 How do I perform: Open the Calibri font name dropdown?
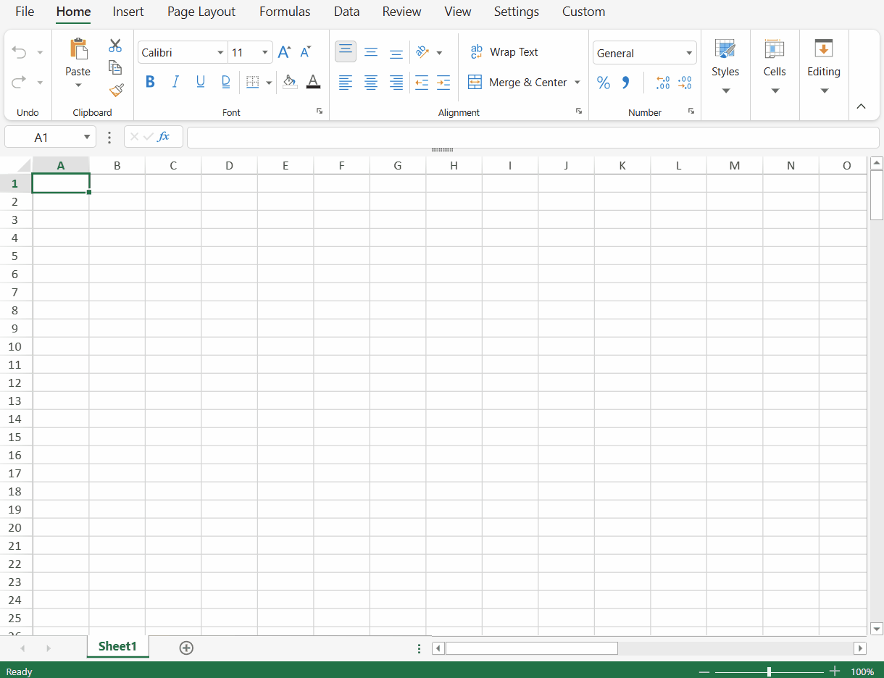(220, 53)
